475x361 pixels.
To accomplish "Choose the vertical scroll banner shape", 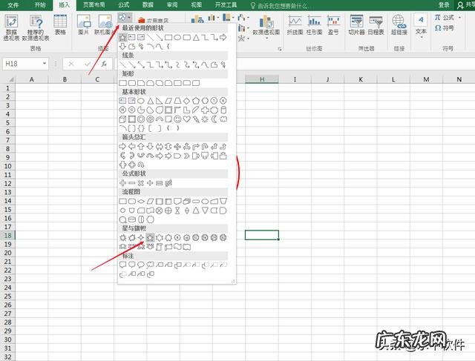I will click(x=159, y=247).
